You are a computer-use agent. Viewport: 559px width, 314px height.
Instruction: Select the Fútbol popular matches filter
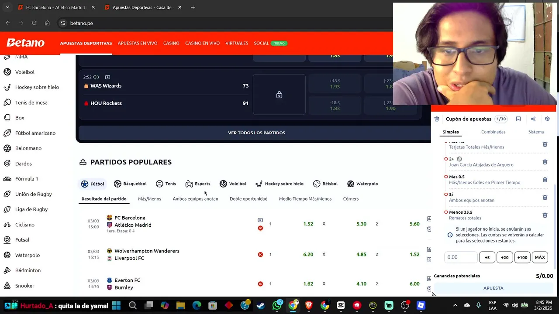click(93, 184)
